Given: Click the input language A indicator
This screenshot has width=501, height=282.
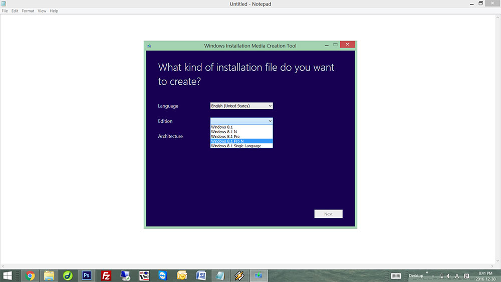Looking at the screenshot, I should coord(457,276).
